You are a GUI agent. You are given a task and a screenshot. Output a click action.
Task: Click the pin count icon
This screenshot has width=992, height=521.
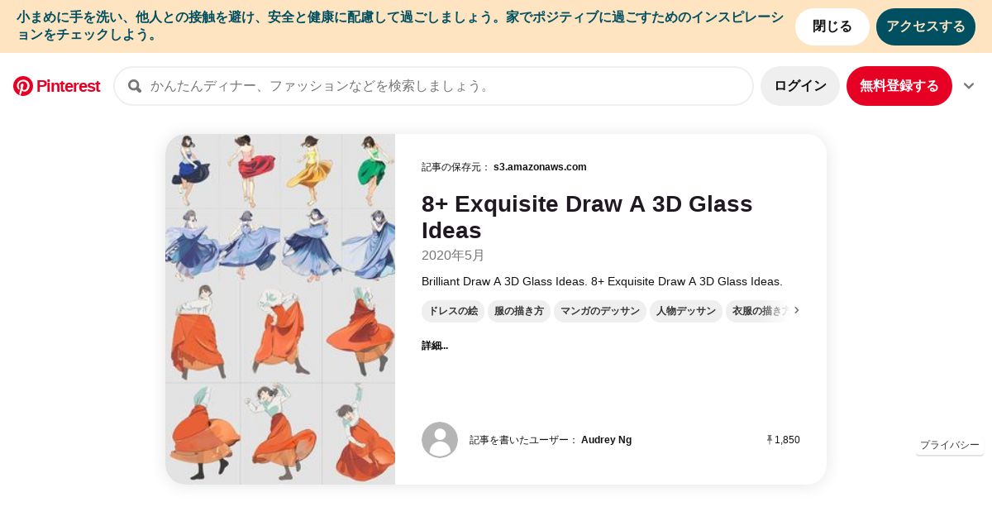coord(770,440)
